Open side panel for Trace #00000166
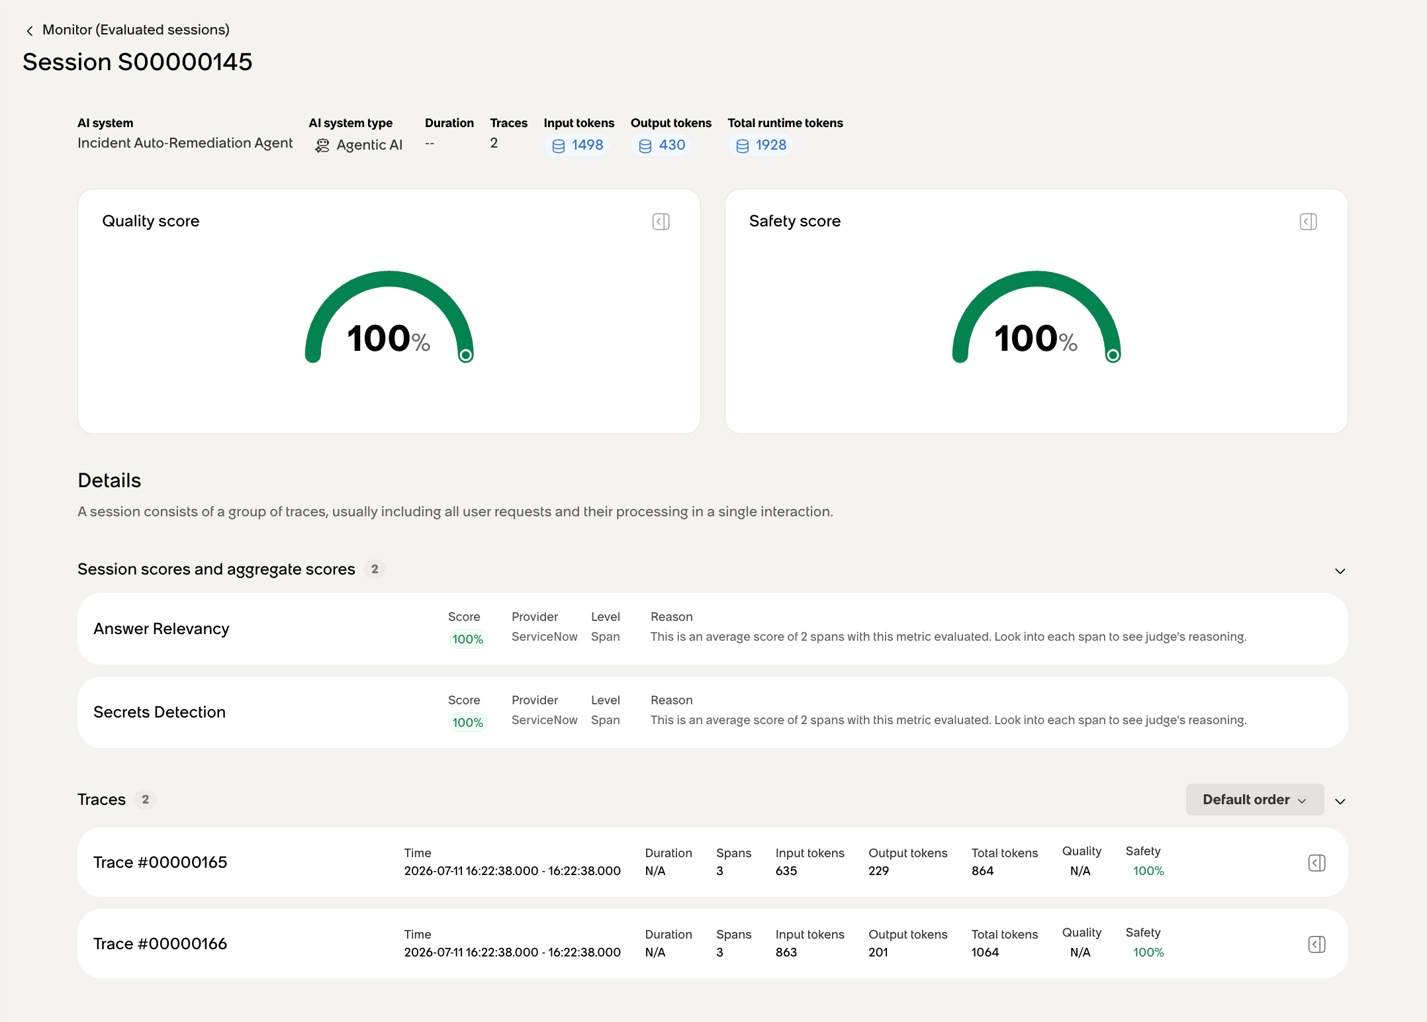Screen dimensions: 1427x1022 coord(1316,944)
